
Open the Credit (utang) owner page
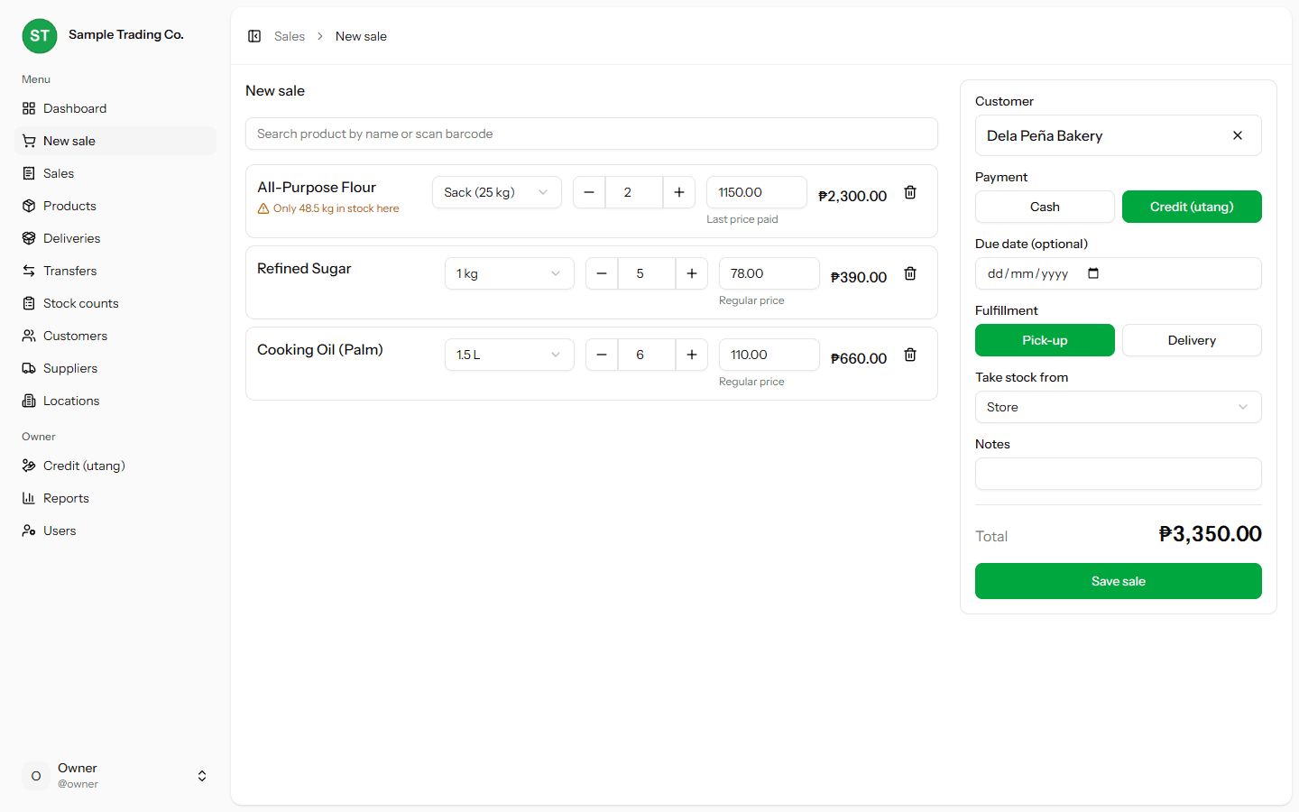[x=115, y=466]
